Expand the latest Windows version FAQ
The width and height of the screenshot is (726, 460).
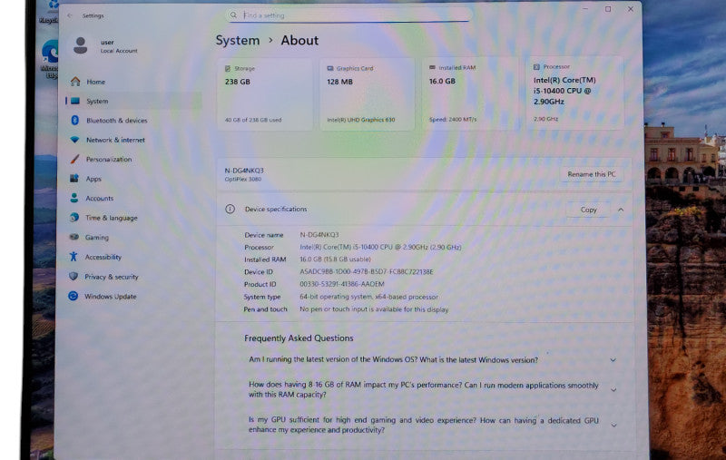(613, 360)
